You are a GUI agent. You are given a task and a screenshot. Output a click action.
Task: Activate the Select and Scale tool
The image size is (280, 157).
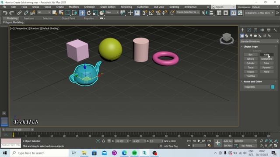point(95,13)
